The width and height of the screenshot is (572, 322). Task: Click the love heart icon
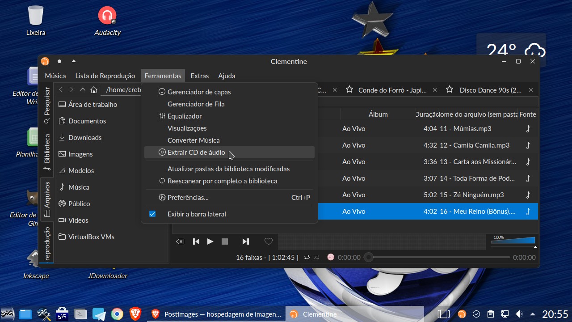pos(269,241)
